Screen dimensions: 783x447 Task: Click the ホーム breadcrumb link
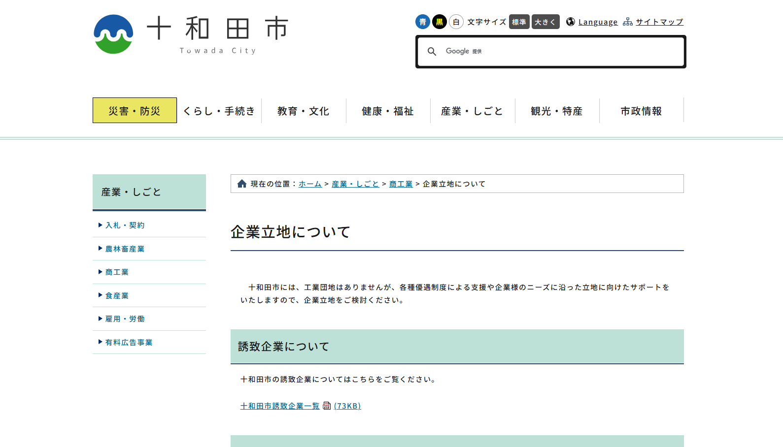(310, 184)
